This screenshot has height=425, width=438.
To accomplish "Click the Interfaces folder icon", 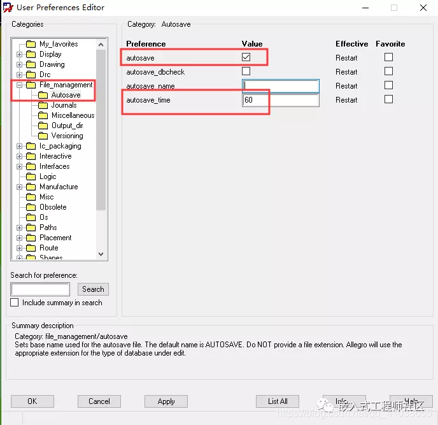I will pyautogui.click(x=31, y=167).
